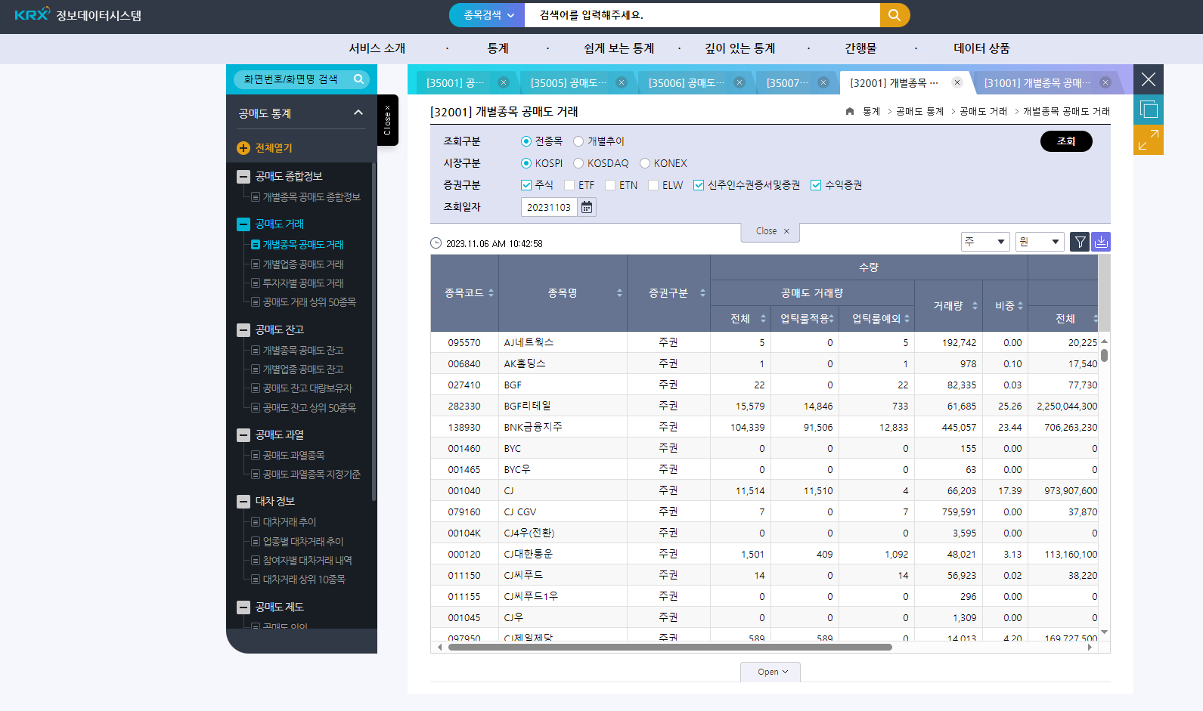
Task: Click the close-all X icon on right panel
Action: (1149, 79)
